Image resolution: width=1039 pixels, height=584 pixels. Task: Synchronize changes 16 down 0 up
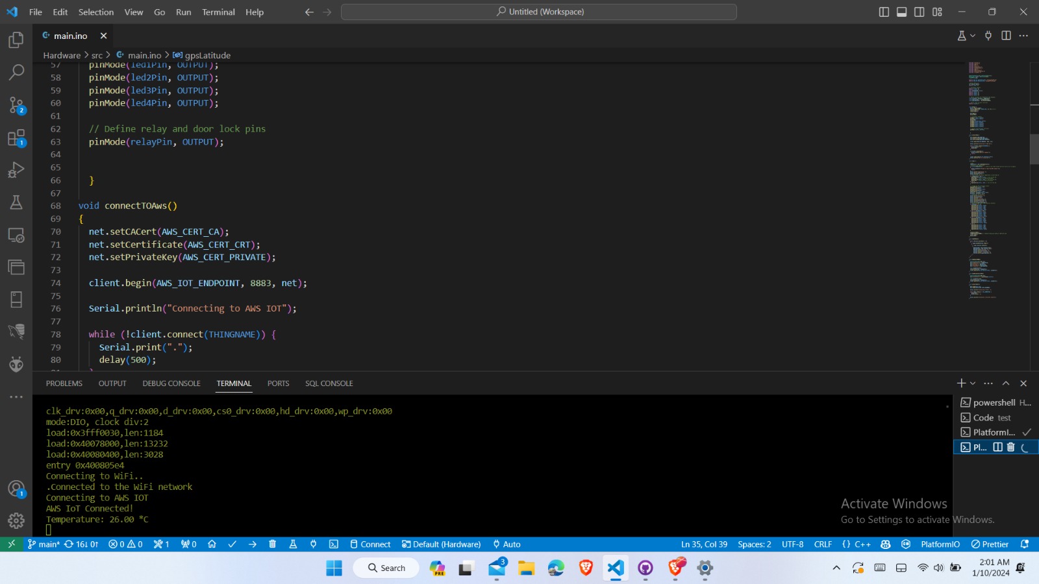click(81, 544)
